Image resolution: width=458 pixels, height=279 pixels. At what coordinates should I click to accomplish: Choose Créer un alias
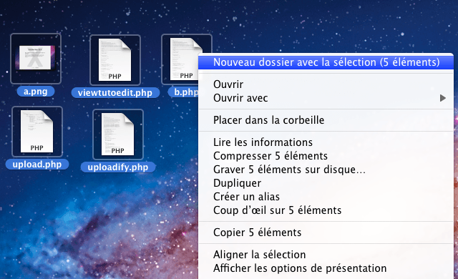tap(326, 197)
